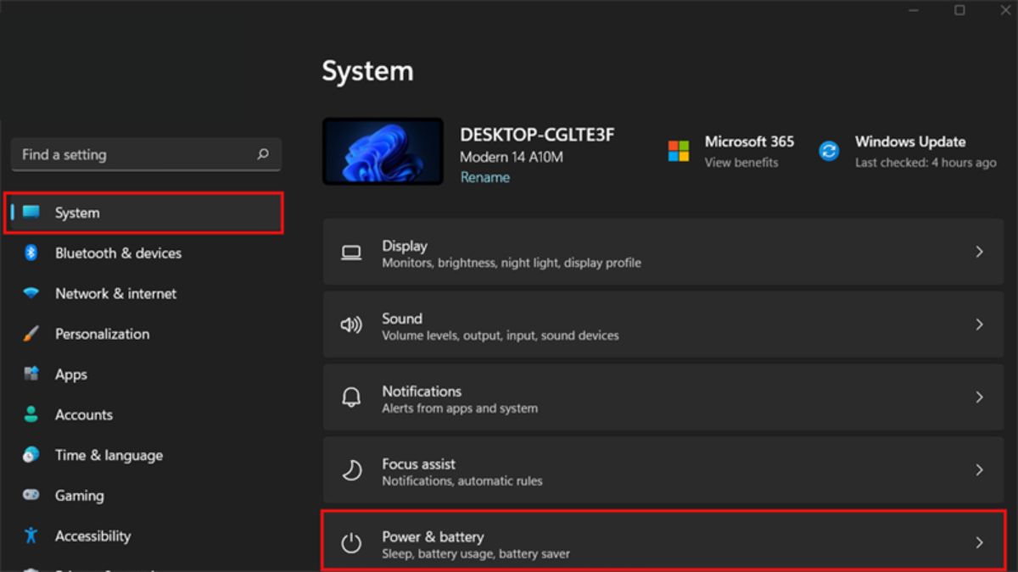Click the Power & battery power icon
This screenshot has height=572, width=1018.
351,543
